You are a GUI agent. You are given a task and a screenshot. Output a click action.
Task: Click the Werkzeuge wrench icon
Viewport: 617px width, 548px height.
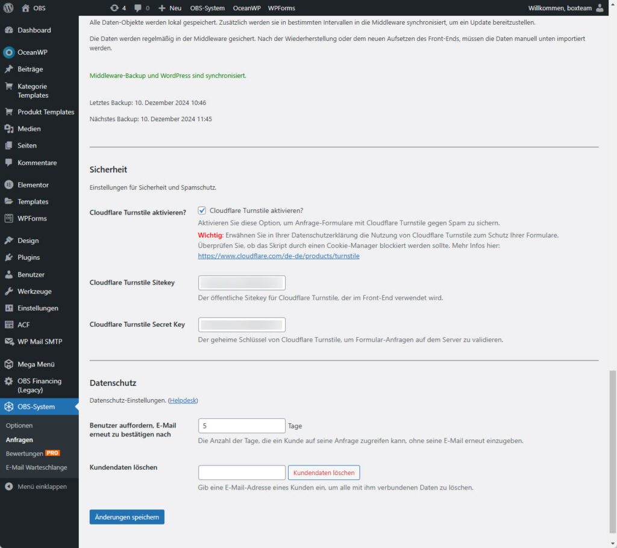pyautogui.click(x=8, y=291)
